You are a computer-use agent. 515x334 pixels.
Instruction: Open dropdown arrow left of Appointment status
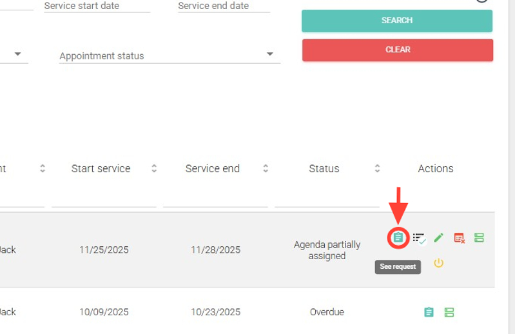click(x=17, y=54)
